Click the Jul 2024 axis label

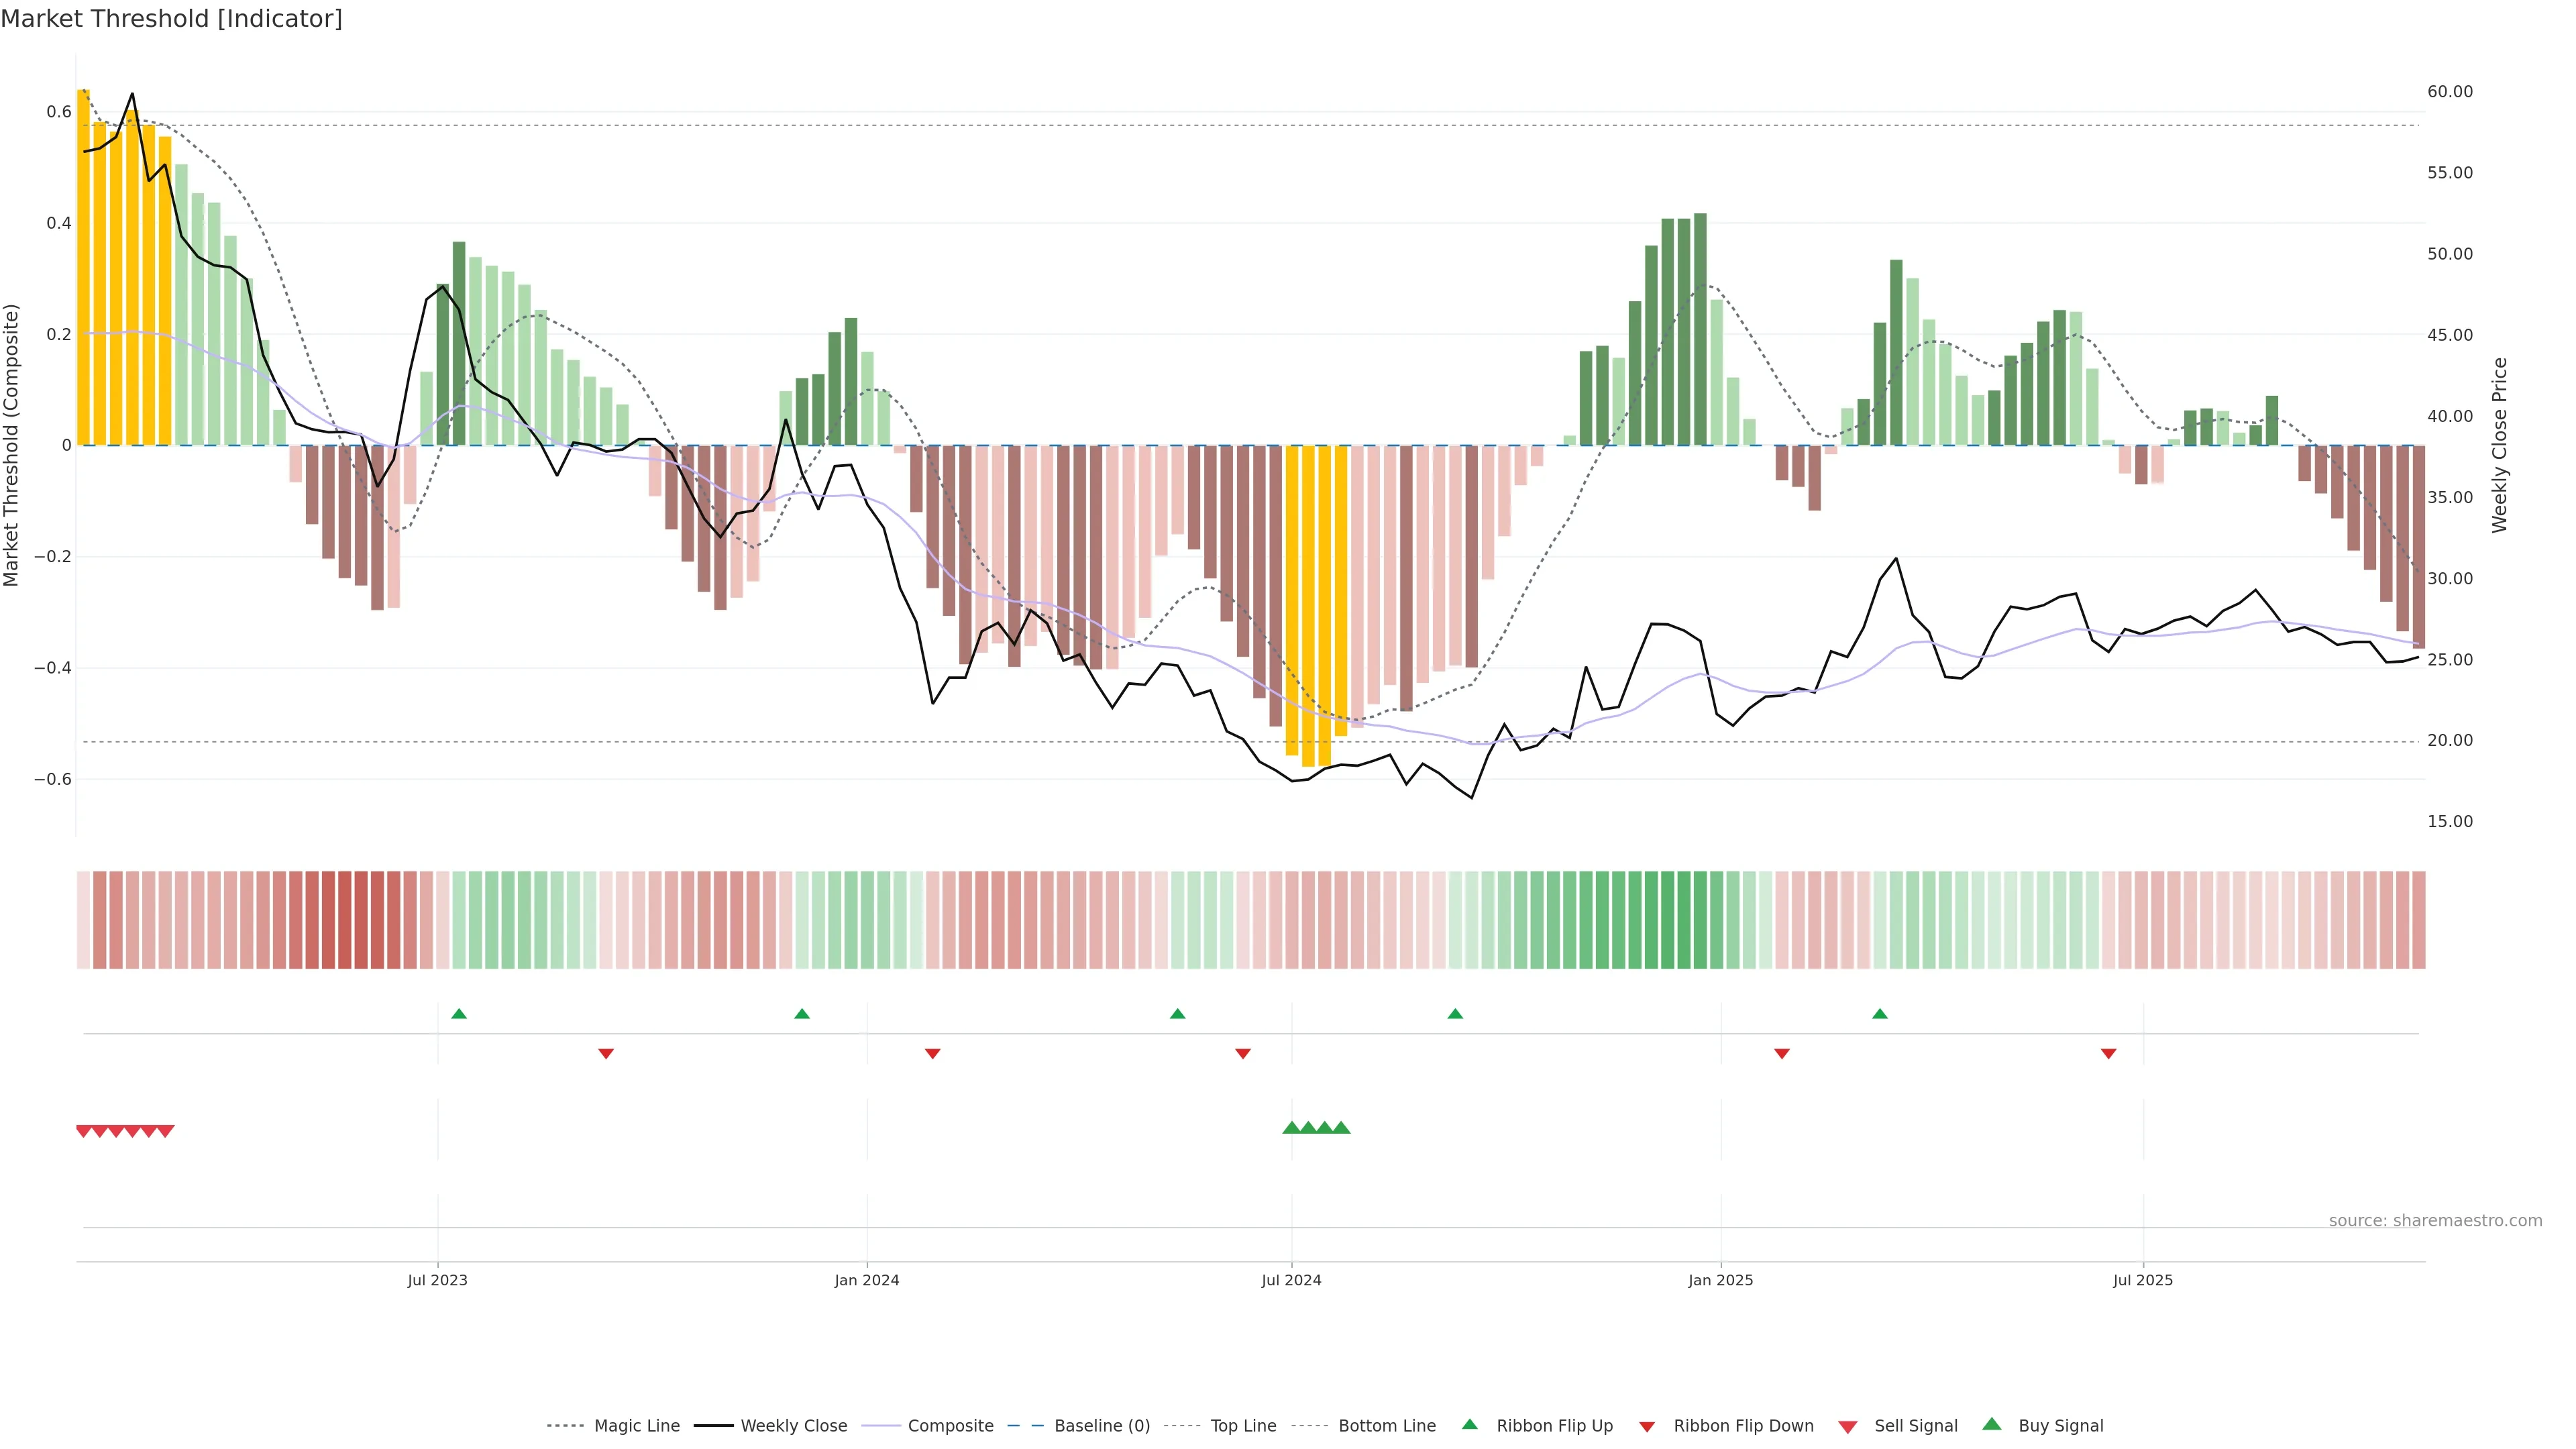(1291, 1280)
